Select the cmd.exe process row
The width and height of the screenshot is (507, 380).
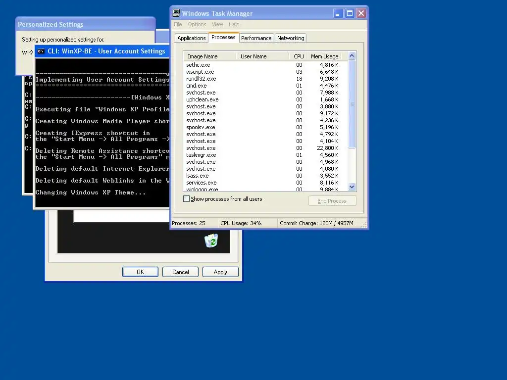coord(265,86)
